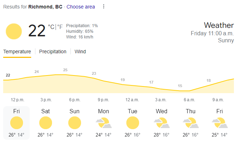
Task: Select Tuesday's sunny forecast icon
Action: click(x=133, y=123)
